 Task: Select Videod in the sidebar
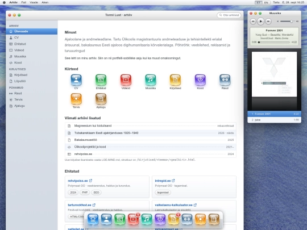[31, 50]
